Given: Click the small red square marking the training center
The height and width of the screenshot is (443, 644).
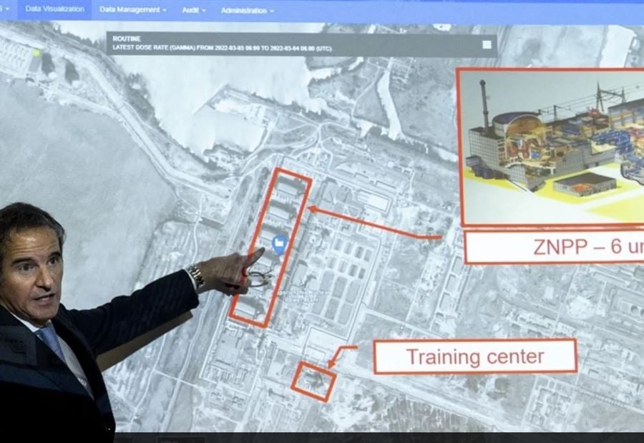Looking at the screenshot, I should tap(313, 381).
